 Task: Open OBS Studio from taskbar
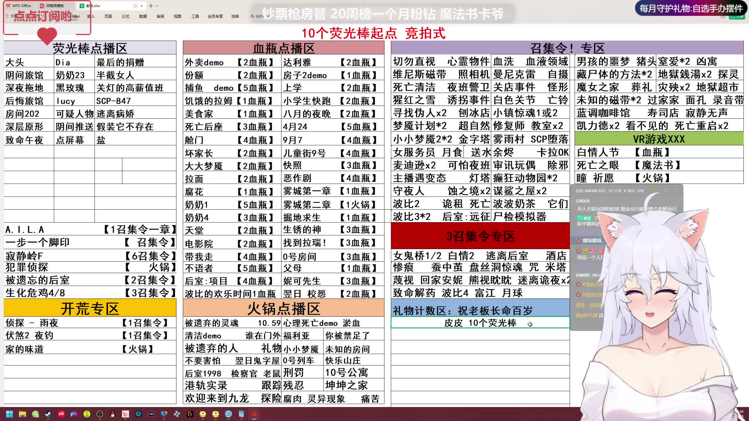(x=99, y=414)
